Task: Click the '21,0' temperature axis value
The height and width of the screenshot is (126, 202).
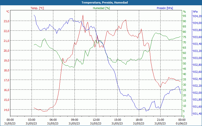Action: (x=7, y=41)
